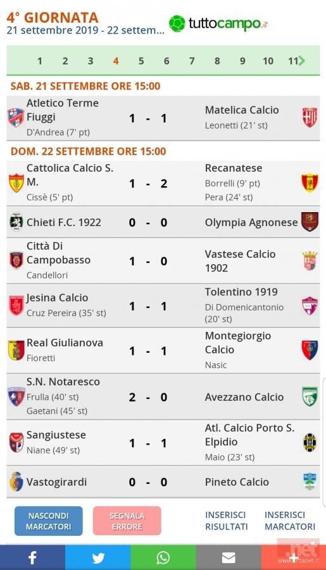Screen dimensions: 326x570
Task: Open the Vastogirardi team crest
Action: coord(16,482)
